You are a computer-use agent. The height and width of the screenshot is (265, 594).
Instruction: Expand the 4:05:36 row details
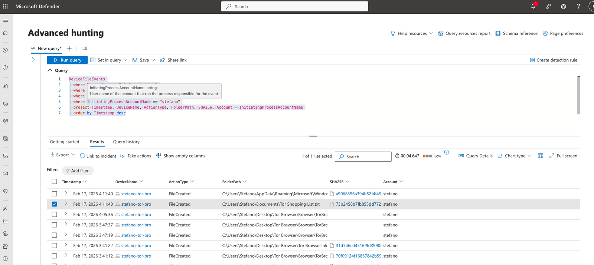point(66,214)
